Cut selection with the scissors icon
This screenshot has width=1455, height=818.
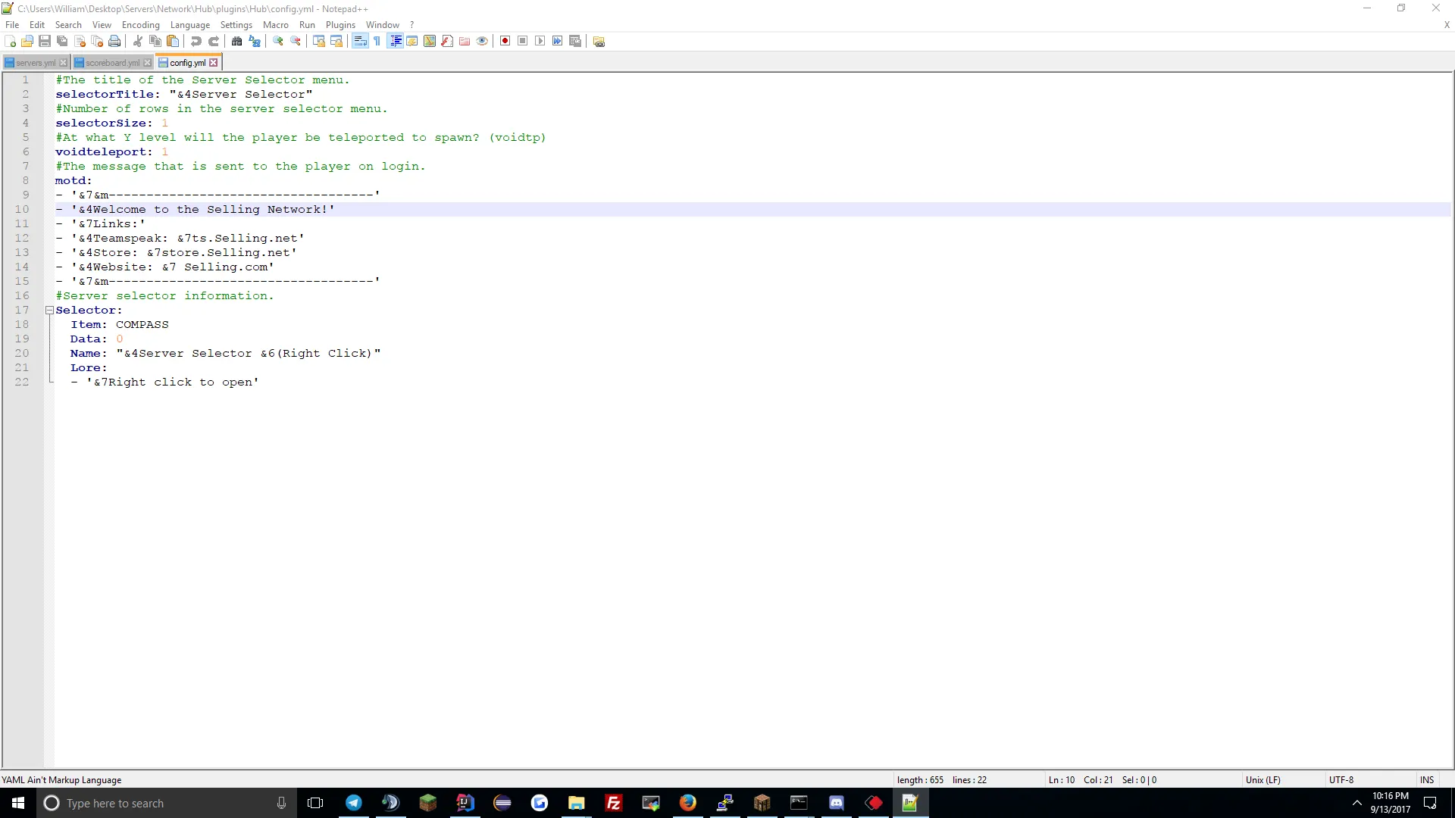click(x=138, y=41)
